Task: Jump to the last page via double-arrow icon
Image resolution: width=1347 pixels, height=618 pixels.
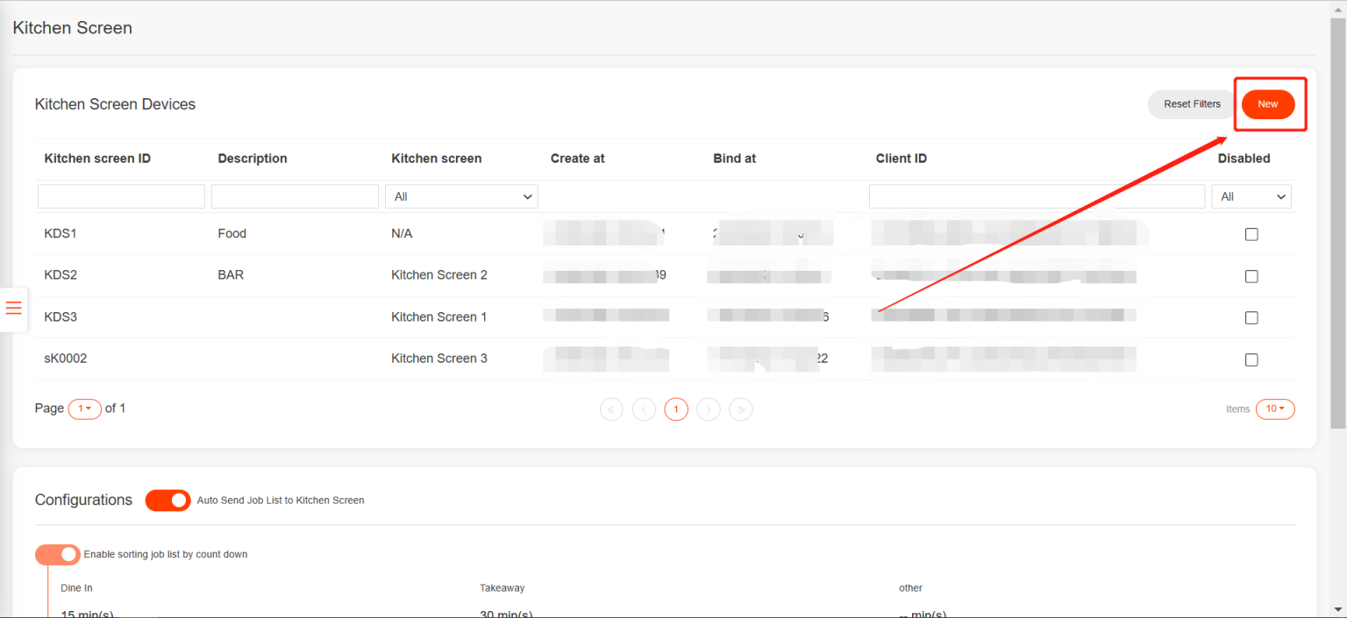Action: [x=741, y=408]
